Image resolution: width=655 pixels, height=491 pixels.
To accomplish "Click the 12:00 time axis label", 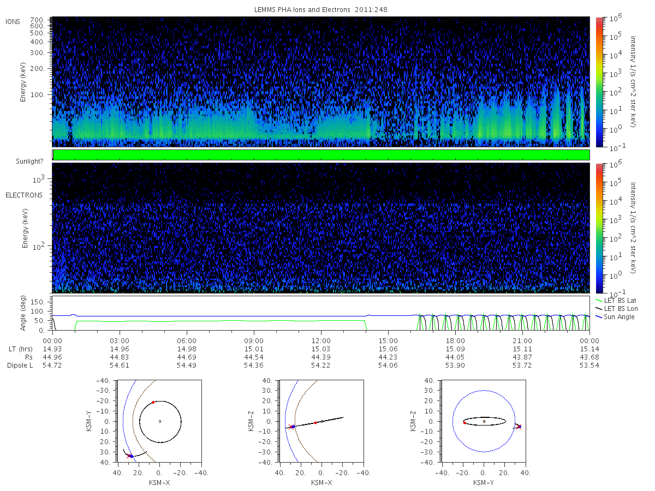I will point(321,340).
